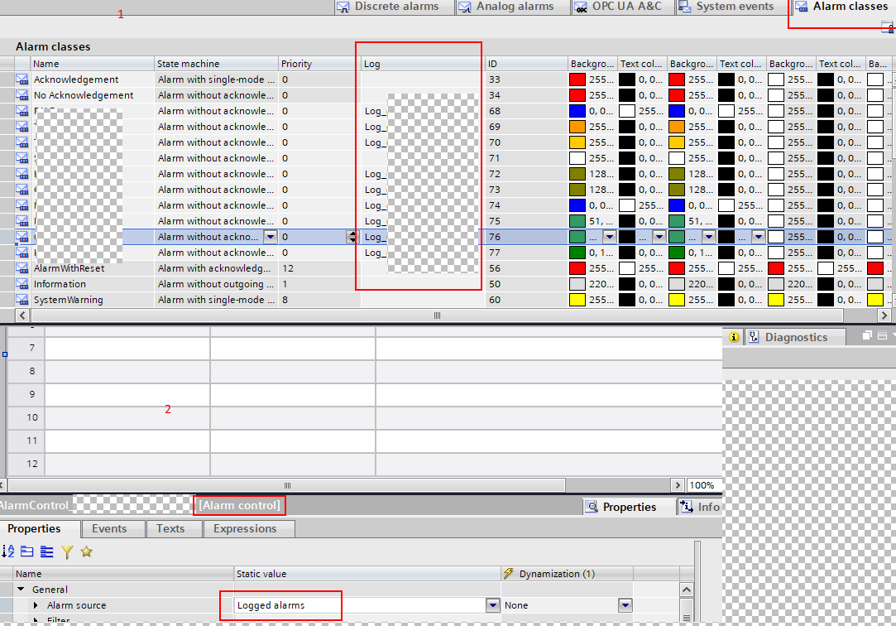The image size is (896, 626).
Task: Click properties list scroll up arrow
Action: (687, 590)
